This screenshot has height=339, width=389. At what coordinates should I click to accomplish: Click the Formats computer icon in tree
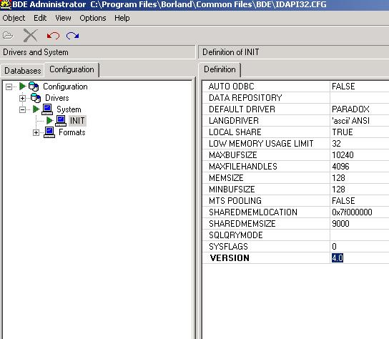tap(49, 132)
